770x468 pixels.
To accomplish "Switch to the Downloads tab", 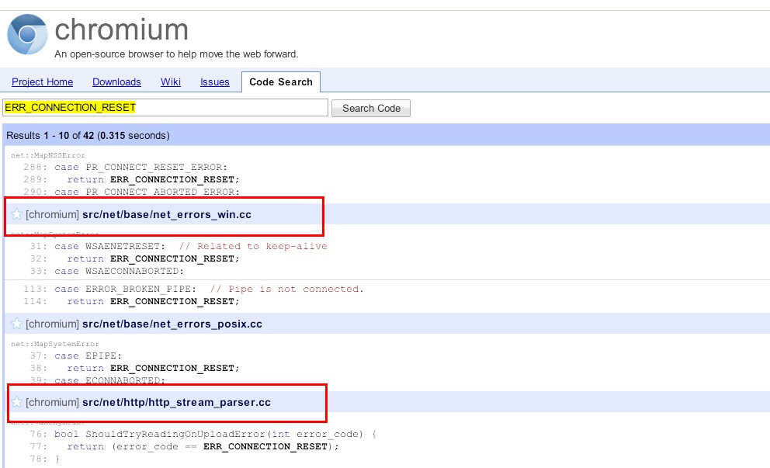I will point(116,82).
